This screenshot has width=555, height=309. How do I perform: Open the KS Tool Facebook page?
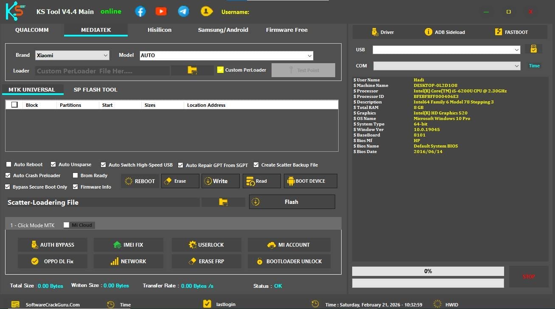click(x=140, y=11)
